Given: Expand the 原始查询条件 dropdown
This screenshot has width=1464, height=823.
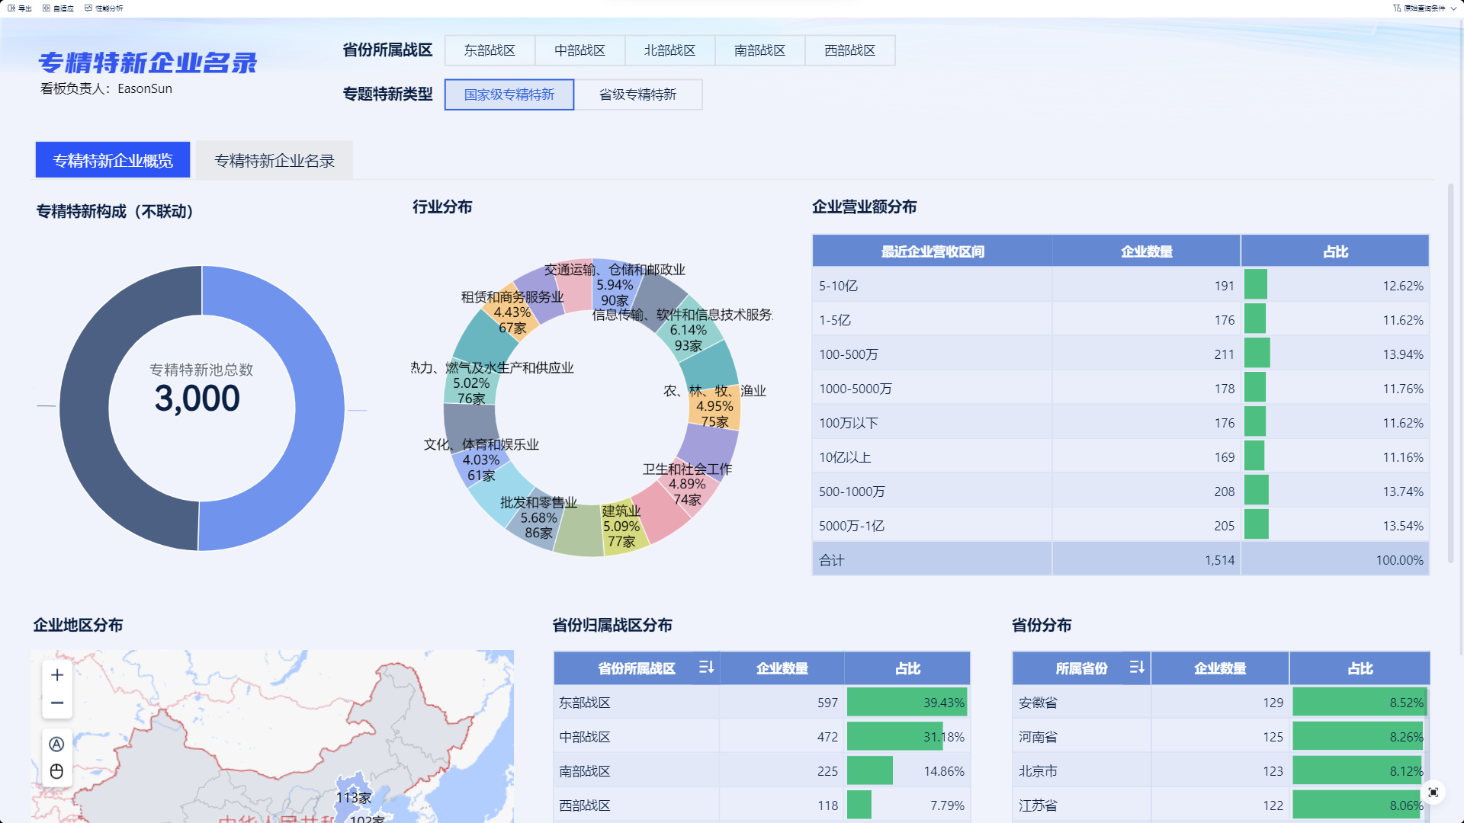Looking at the screenshot, I should tap(1424, 8).
